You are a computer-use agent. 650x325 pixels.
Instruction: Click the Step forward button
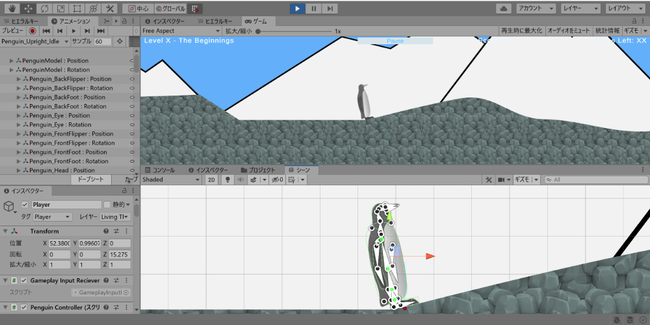tap(330, 8)
